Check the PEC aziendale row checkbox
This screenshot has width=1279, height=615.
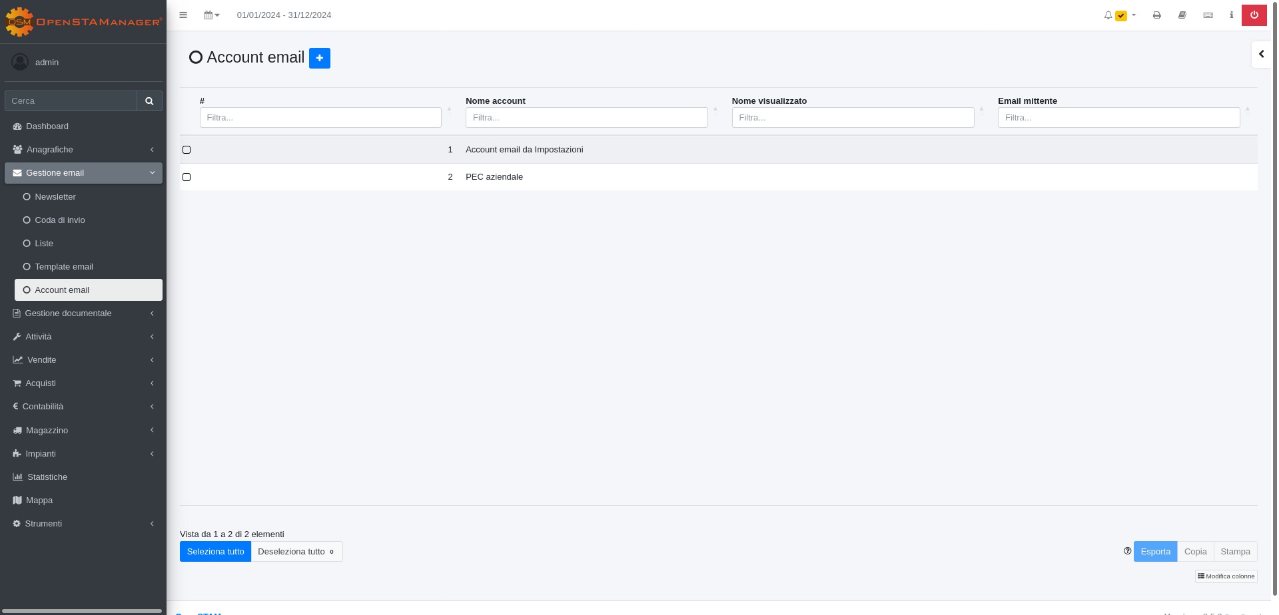(x=187, y=177)
